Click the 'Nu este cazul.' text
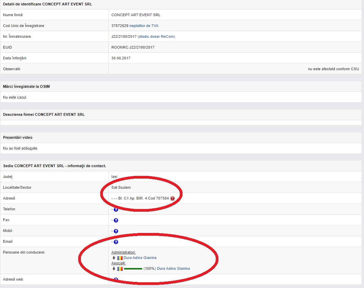The height and width of the screenshot is (288, 364). click(x=15, y=97)
